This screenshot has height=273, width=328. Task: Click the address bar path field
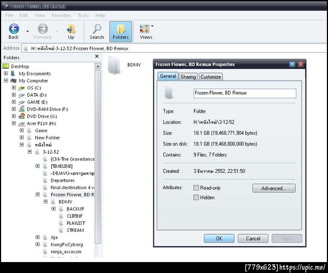tap(174, 49)
